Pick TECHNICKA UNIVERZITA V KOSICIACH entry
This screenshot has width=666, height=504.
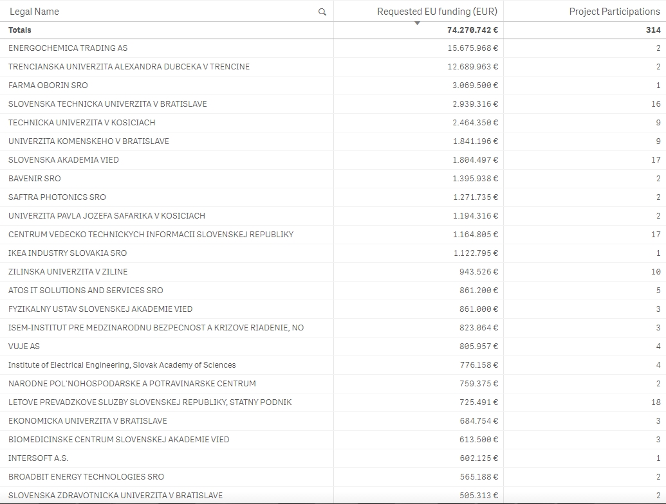click(x=82, y=123)
